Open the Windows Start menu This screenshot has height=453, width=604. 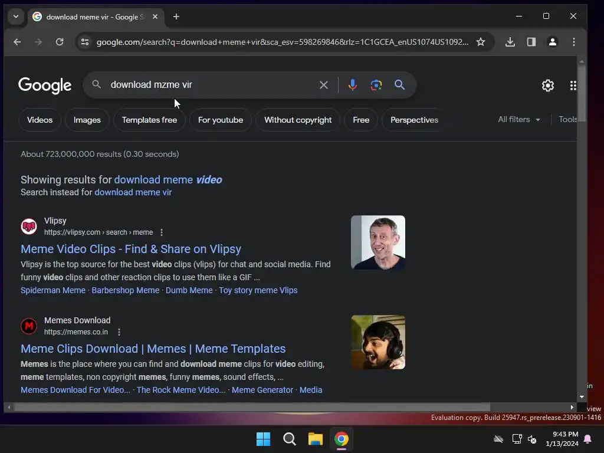click(x=264, y=439)
